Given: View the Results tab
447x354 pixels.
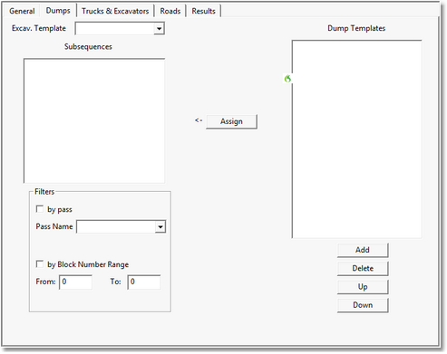Looking at the screenshot, I should (203, 11).
